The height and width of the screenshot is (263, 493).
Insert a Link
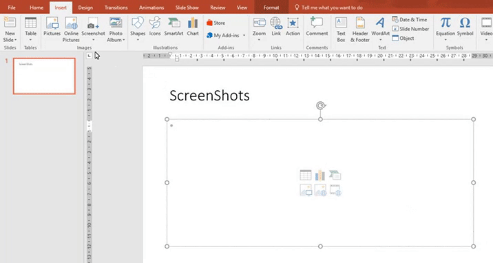click(x=276, y=26)
